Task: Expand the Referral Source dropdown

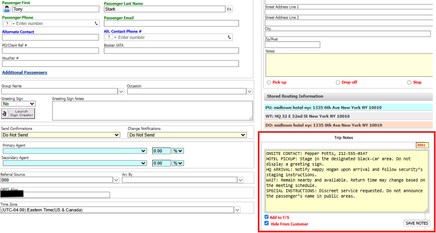Action: tap(116, 180)
